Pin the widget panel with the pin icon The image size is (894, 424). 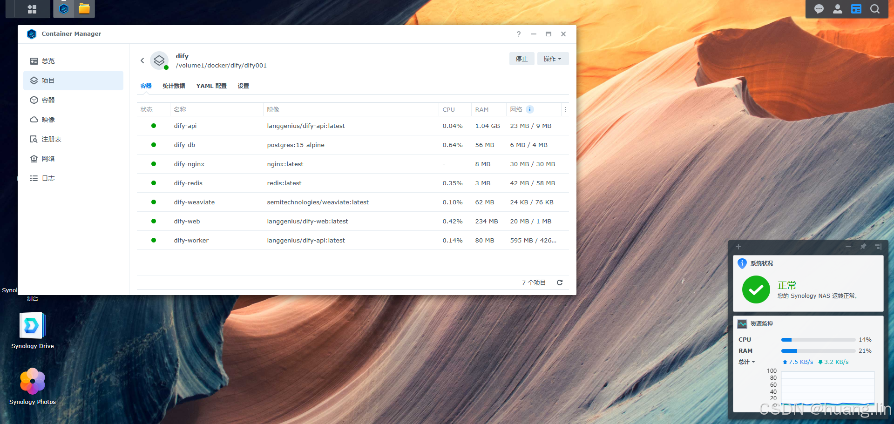click(863, 247)
